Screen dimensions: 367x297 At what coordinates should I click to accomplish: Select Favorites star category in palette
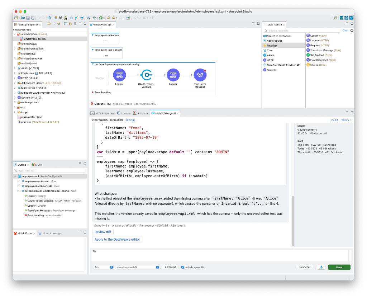pos(270,46)
